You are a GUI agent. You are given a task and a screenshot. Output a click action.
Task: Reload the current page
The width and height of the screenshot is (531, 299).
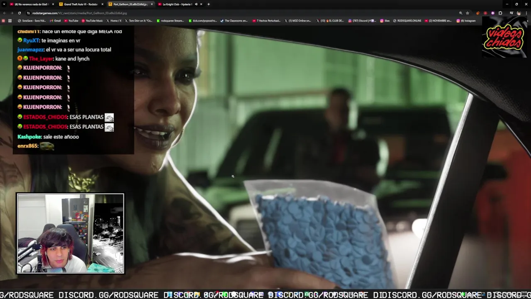click(19, 13)
